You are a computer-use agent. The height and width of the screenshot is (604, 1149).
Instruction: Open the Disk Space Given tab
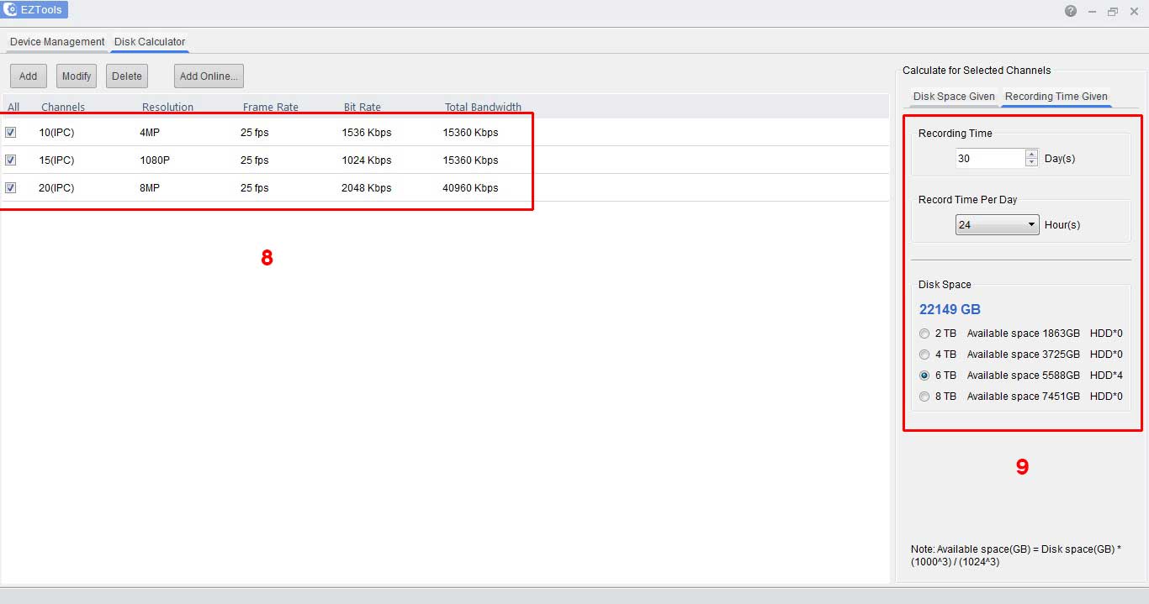pyautogui.click(x=954, y=97)
